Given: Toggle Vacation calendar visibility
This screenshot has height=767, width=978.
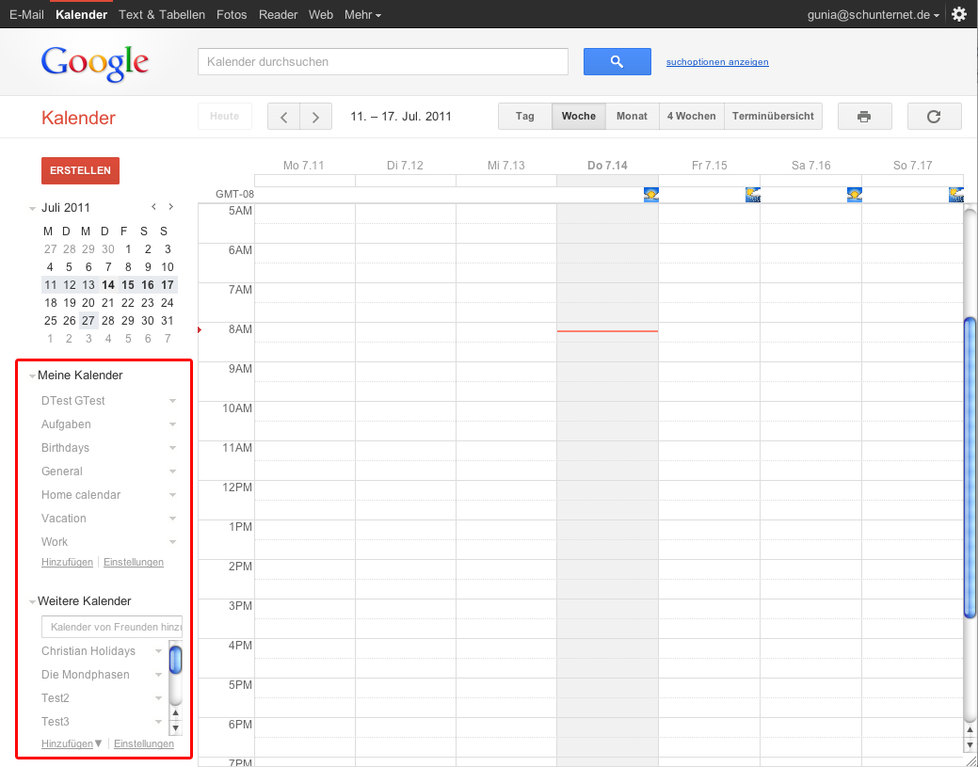Looking at the screenshot, I should click(x=64, y=519).
